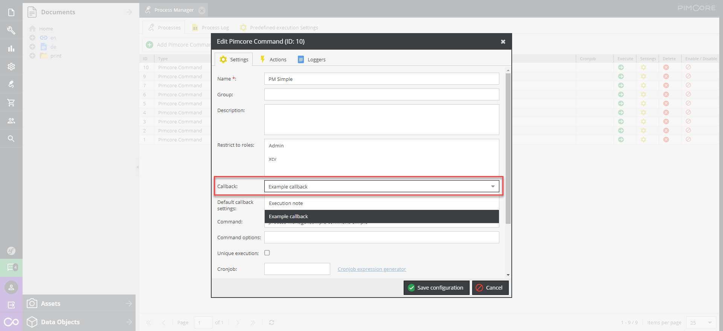
Task: Click Save configuration button
Action: [436, 288]
